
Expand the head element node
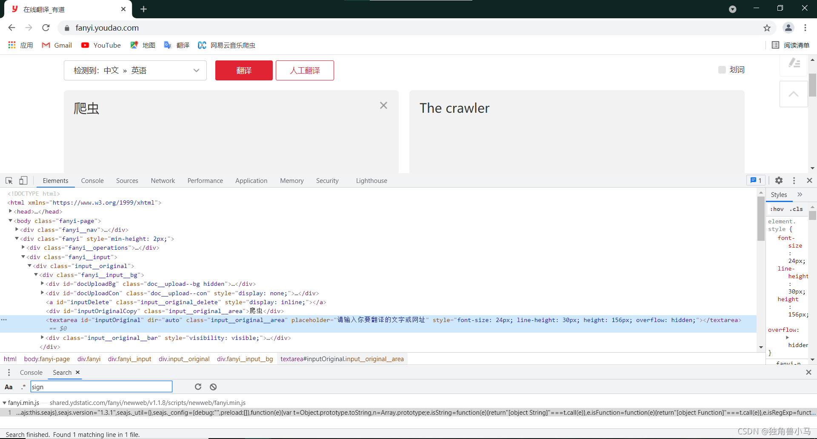point(10,211)
